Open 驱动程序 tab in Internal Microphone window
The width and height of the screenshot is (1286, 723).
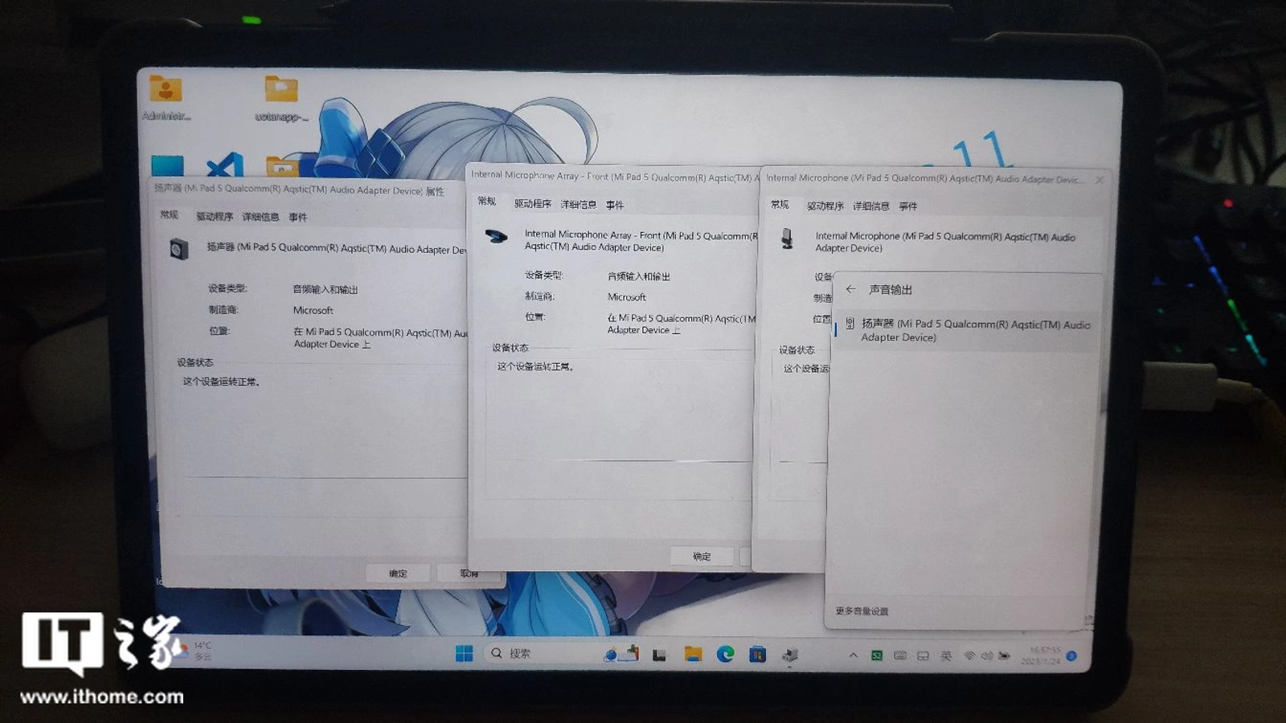(825, 206)
